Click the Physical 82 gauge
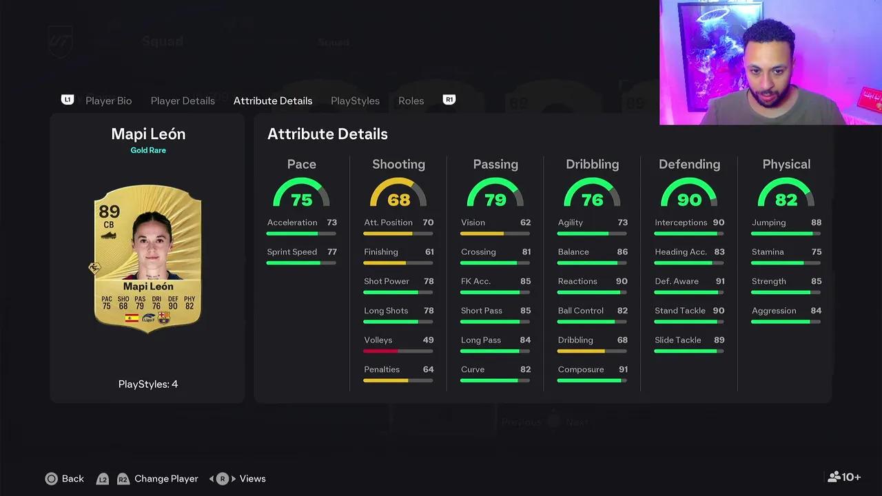This screenshot has height=496, width=882. tap(786, 192)
